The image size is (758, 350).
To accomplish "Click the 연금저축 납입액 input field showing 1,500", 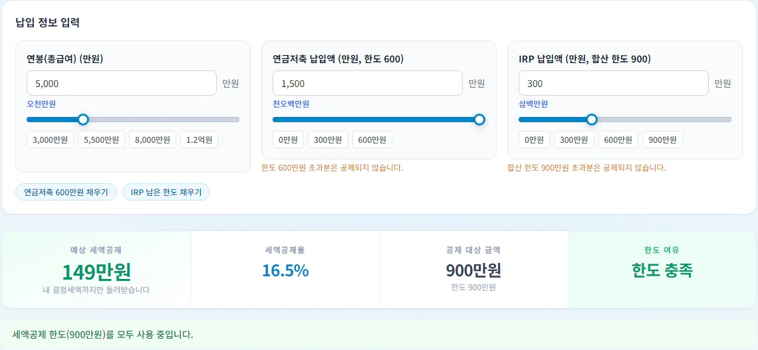I will 368,83.
